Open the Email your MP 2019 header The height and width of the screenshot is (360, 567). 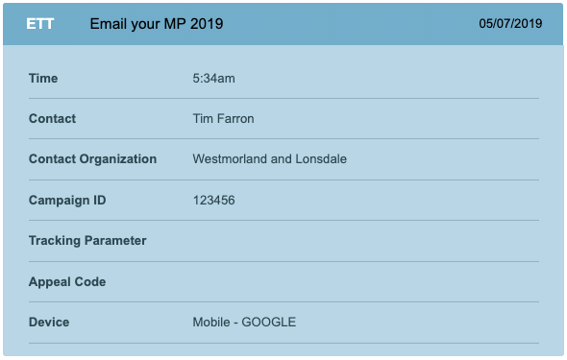[x=157, y=24]
